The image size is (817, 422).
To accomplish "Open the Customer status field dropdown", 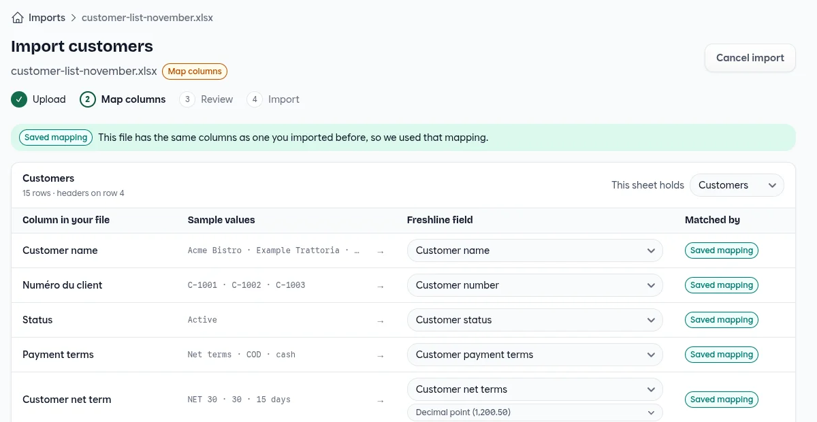I will [x=535, y=320].
